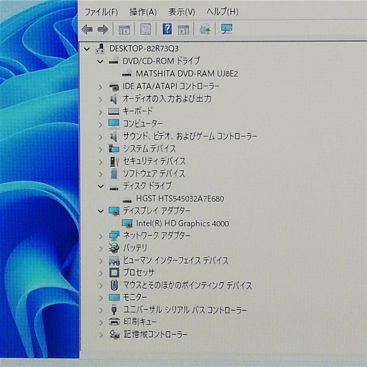Click the IDE ATA/ATAPI controller icon
This screenshot has height=367, width=367.
114,87
